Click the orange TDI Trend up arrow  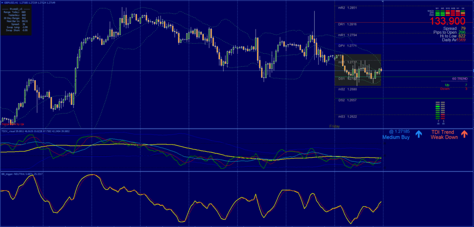pos(464,134)
